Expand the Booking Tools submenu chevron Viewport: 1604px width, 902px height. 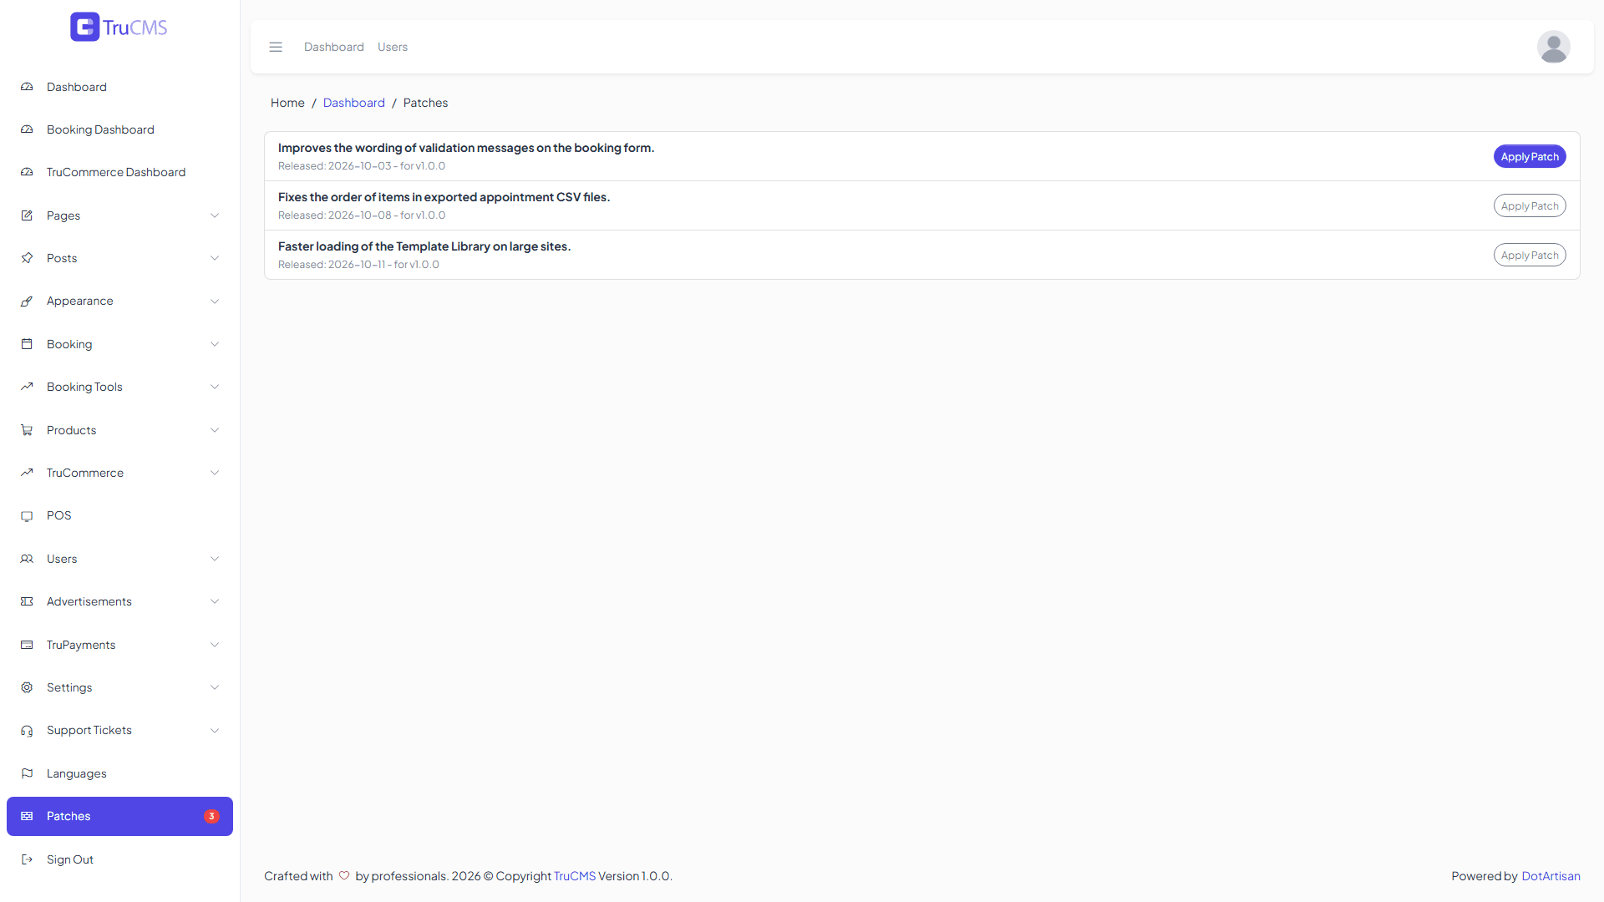click(x=215, y=387)
